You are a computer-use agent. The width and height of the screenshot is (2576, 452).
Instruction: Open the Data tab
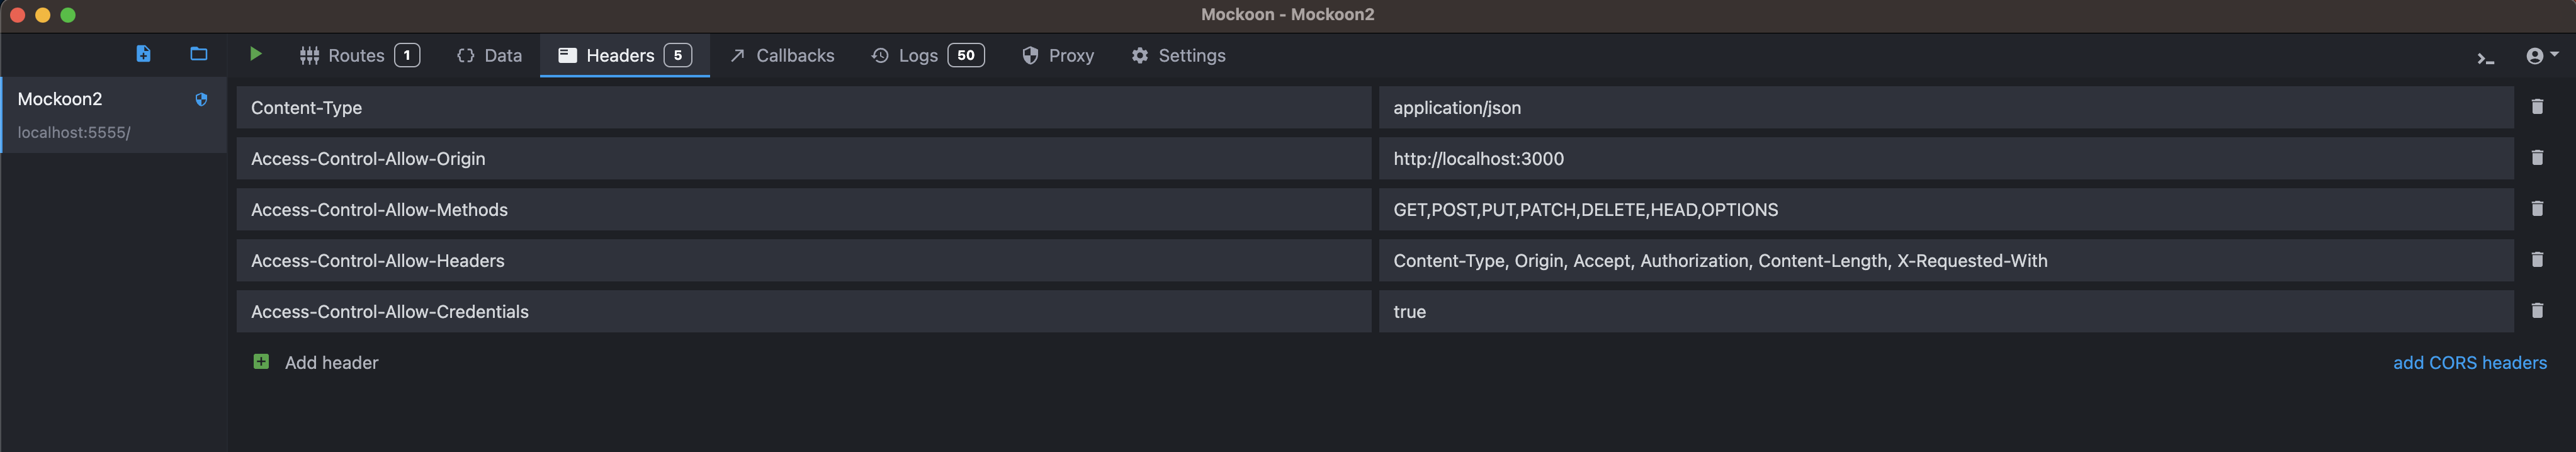490,55
